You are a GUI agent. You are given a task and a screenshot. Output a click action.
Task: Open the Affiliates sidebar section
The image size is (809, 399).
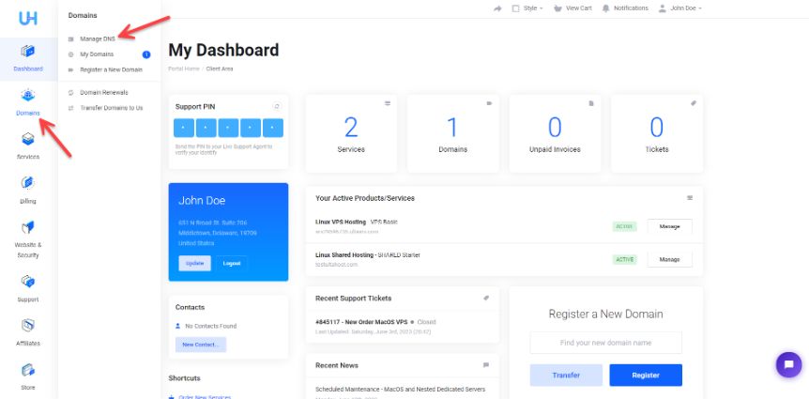click(x=28, y=332)
